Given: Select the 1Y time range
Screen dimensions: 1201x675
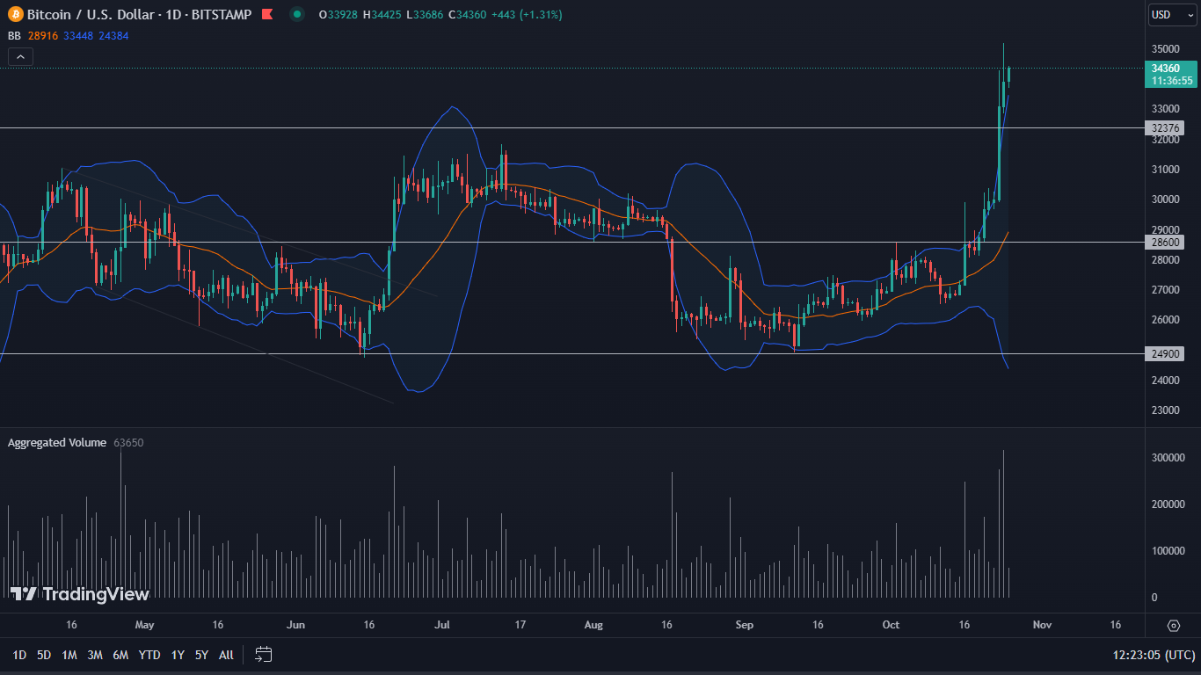Looking at the screenshot, I should click(178, 655).
